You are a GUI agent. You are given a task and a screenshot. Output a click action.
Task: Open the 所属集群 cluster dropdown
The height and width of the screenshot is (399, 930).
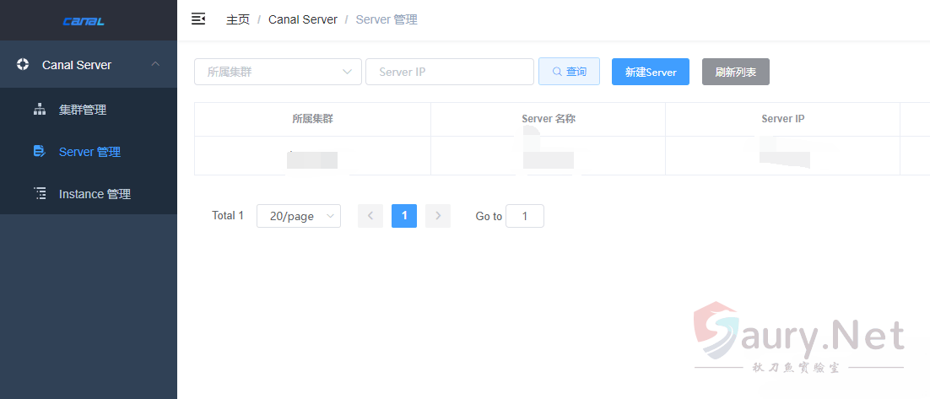click(x=278, y=73)
